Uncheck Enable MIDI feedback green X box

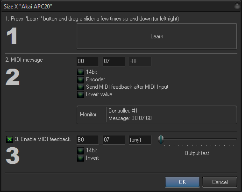click(9, 139)
